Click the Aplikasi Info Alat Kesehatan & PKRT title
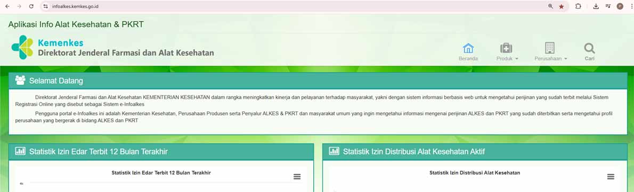The image size is (634, 192). (x=76, y=24)
